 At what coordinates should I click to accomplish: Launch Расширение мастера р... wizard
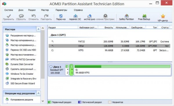pyautogui.click(x=23, y=35)
